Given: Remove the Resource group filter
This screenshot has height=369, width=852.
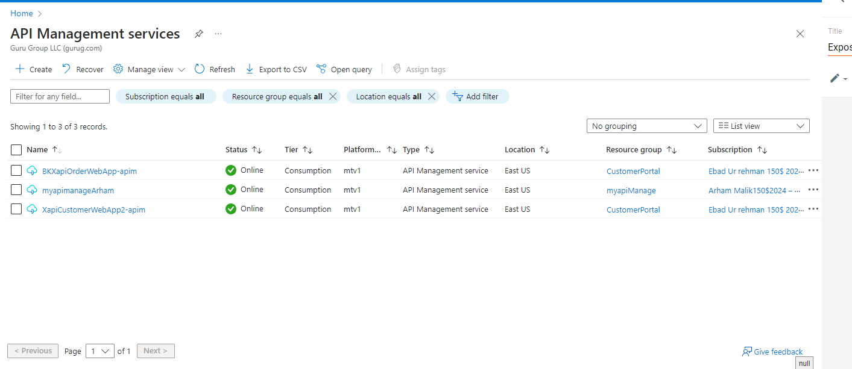Looking at the screenshot, I should [x=332, y=96].
